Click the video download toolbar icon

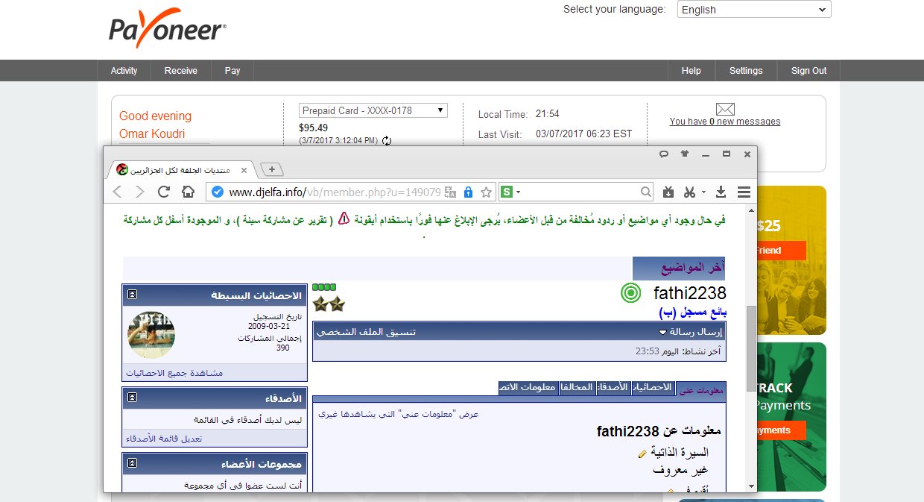(668, 192)
